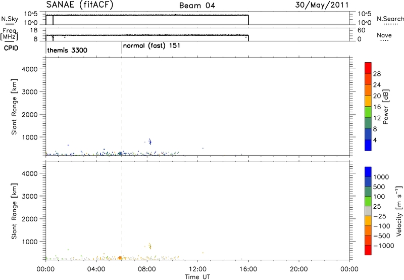Click the 16:00 time axis tick label

[248, 269]
